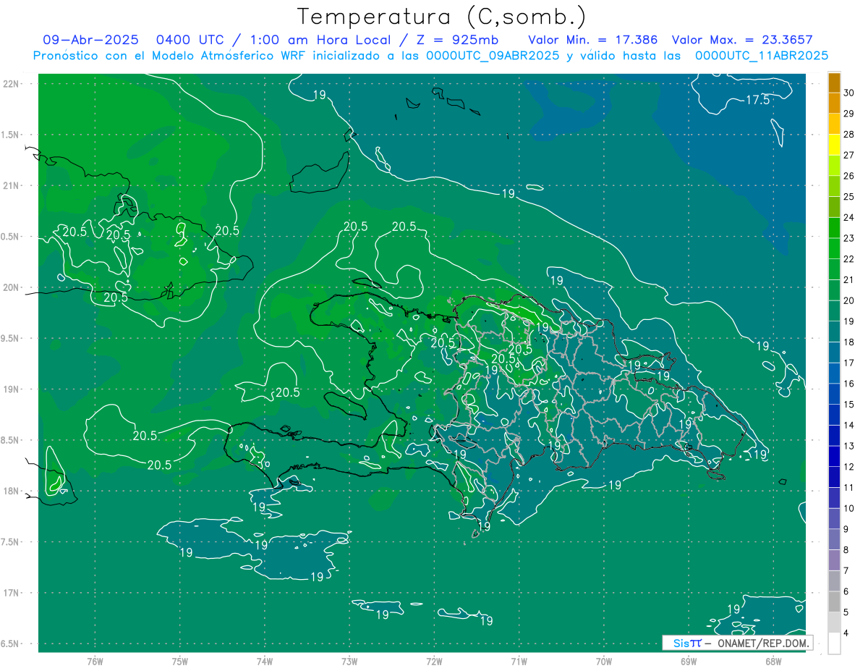Click the legend value '4'
Viewport: 868px width, 671px height.
coord(846,633)
